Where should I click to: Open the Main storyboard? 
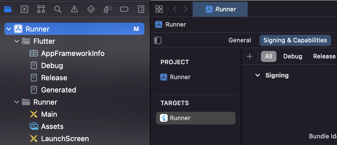(49, 114)
